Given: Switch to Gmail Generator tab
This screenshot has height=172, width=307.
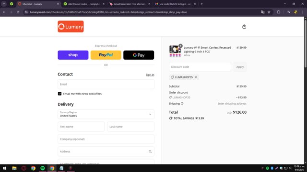Looking at the screenshot, I should [130, 4].
